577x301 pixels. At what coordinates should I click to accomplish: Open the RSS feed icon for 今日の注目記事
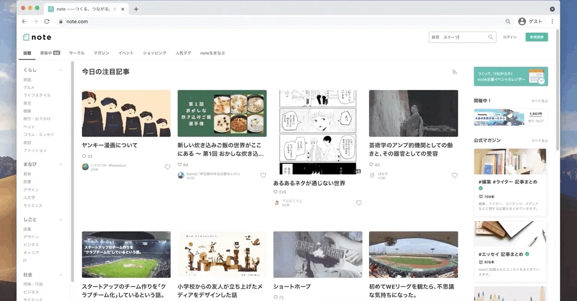(x=454, y=72)
